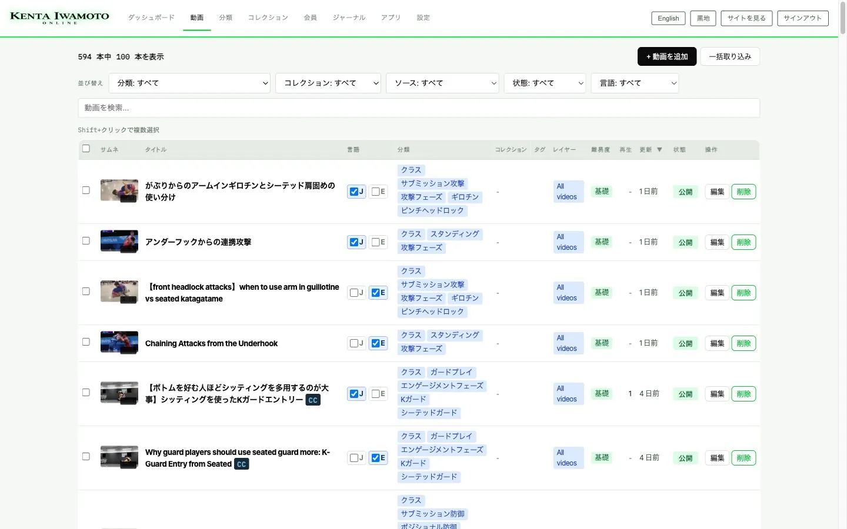Open the 会員 navigation tab

pos(311,18)
